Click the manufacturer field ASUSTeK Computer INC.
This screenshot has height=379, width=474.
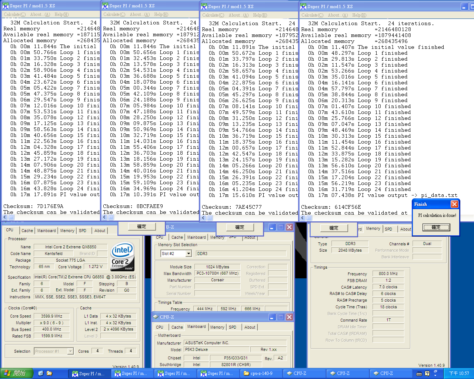(235, 343)
